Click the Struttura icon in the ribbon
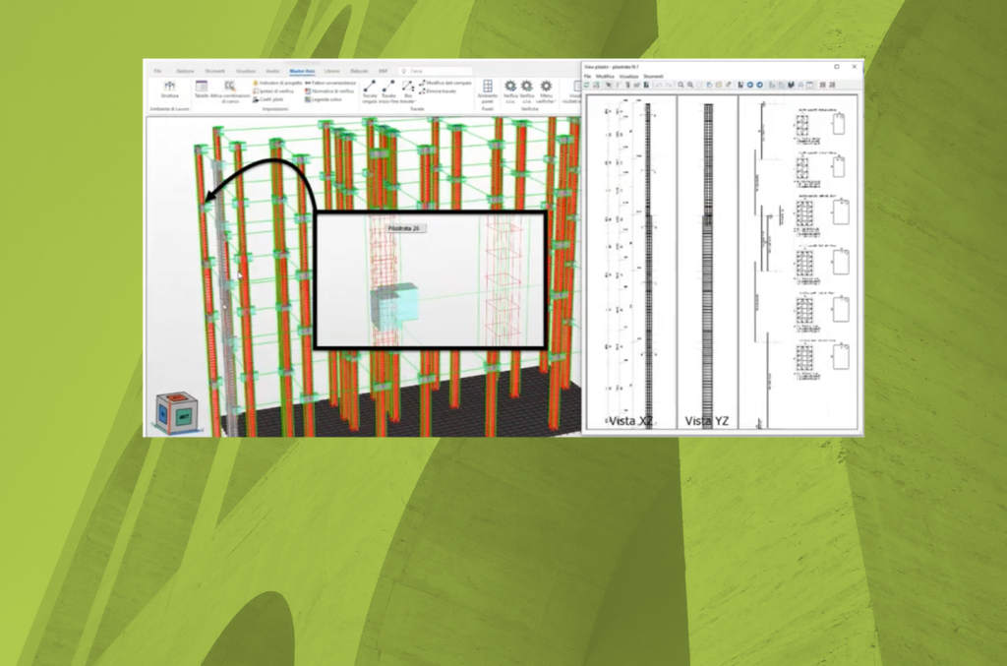Screen dimensions: 1007x666 pyautogui.click(x=170, y=87)
